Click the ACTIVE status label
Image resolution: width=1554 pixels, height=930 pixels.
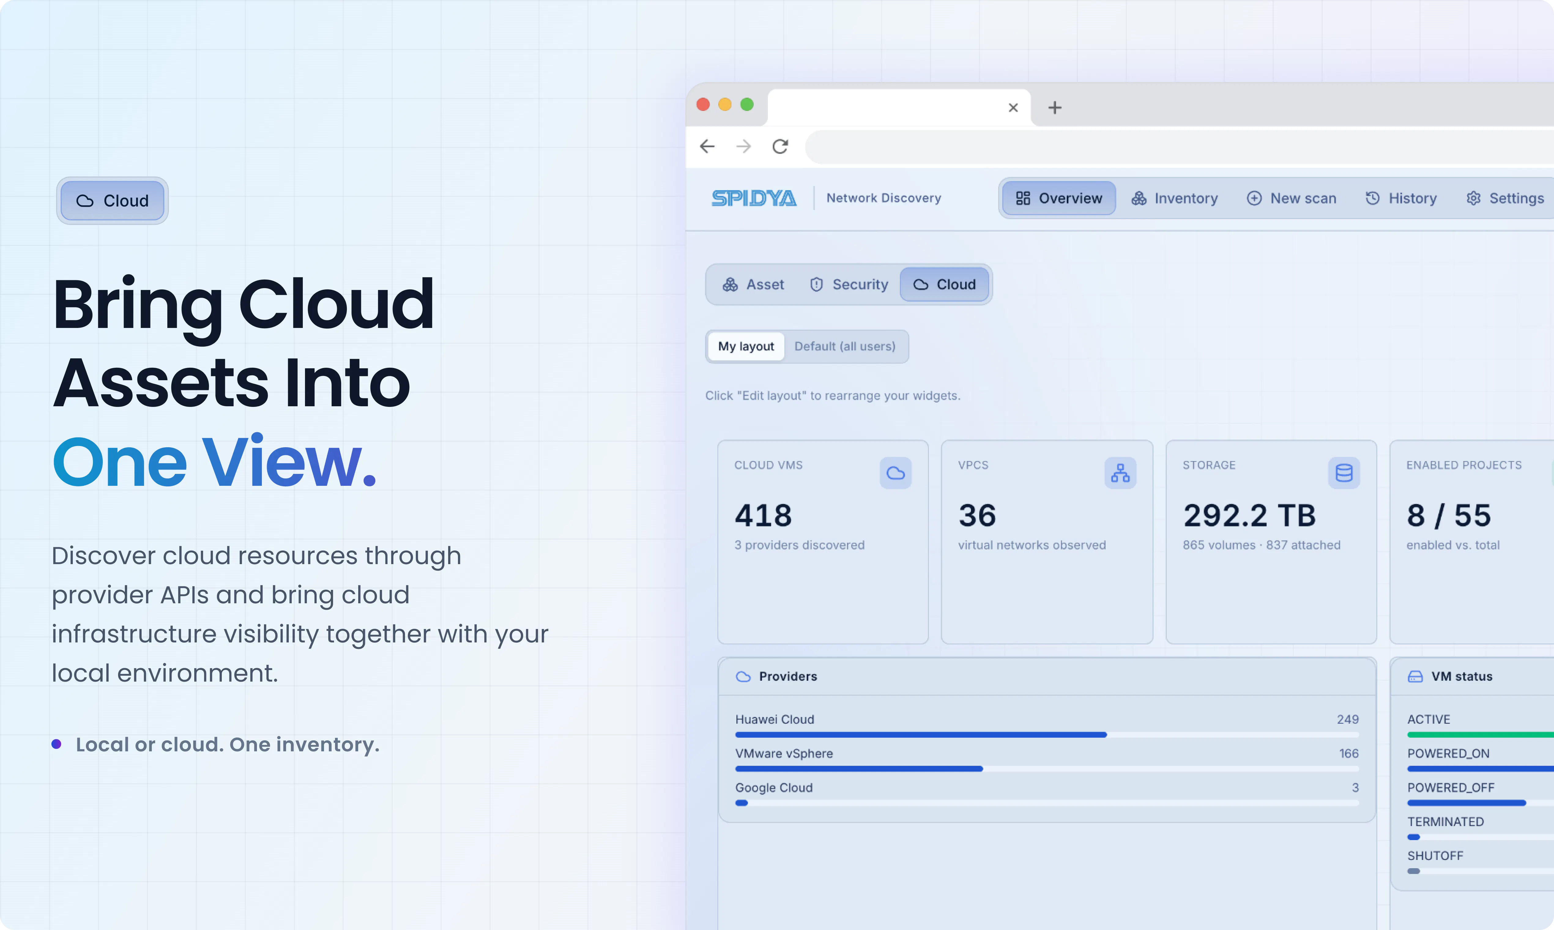pyautogui.click(x=1429, y=720)
